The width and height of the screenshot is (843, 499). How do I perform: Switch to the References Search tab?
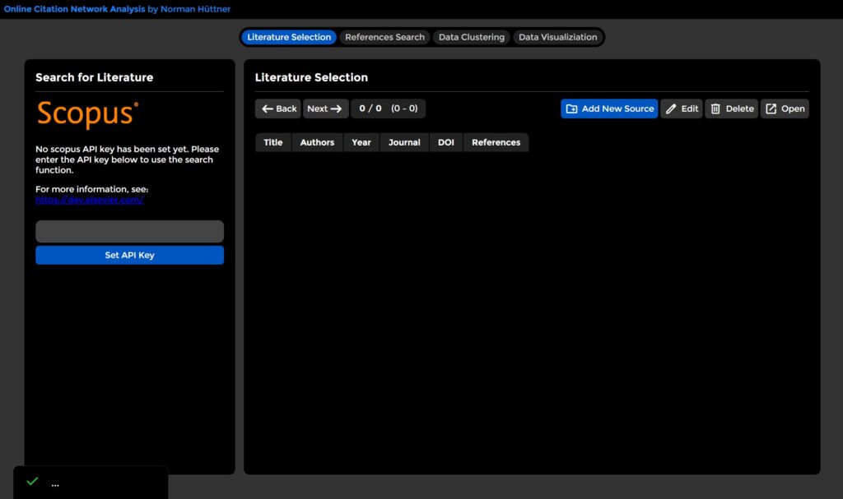pos(384,37)
